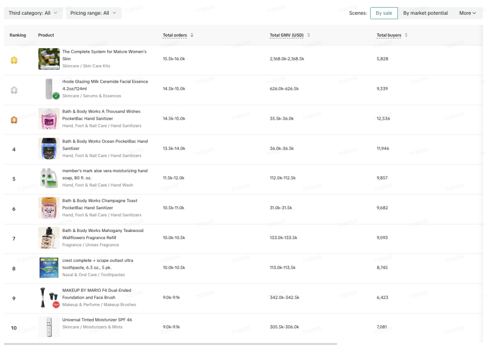Open Universal Tinted Moisturizer SPF 46 product
Image resolution: width=486 pixels, height=348 pixels.
(x=97, y=320)
